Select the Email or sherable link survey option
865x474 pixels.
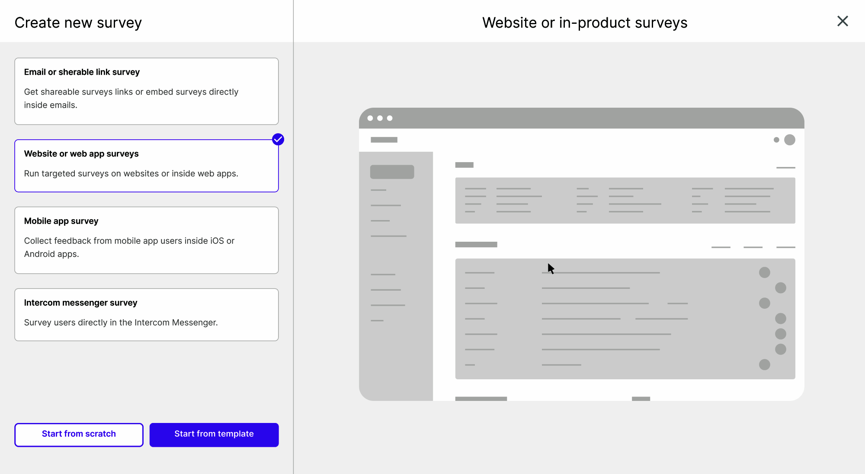tap(147, 91)
